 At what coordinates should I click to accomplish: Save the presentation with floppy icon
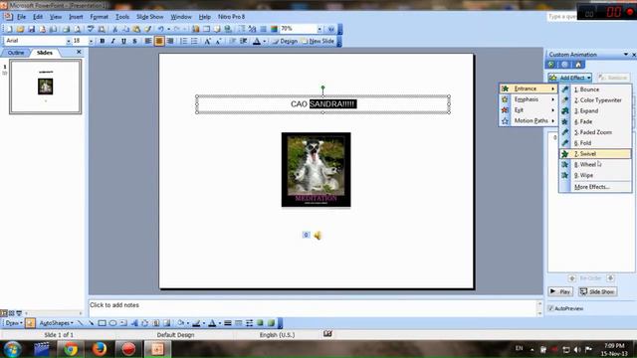pyautogui.click(x=31, y=29)
